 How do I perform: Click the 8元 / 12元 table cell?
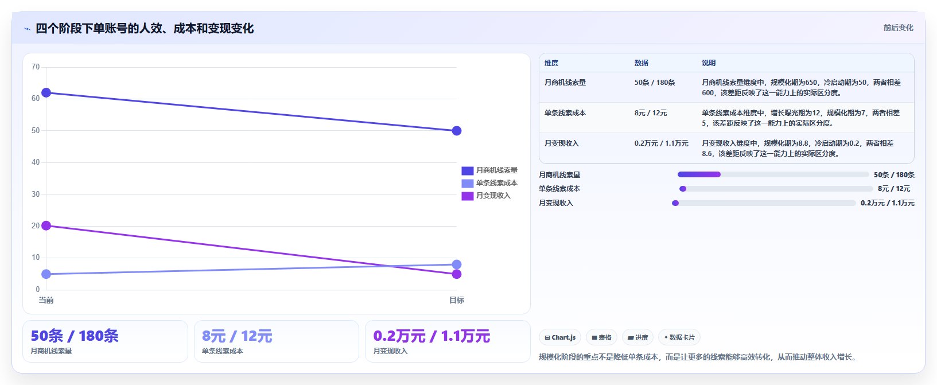point(651,113)
